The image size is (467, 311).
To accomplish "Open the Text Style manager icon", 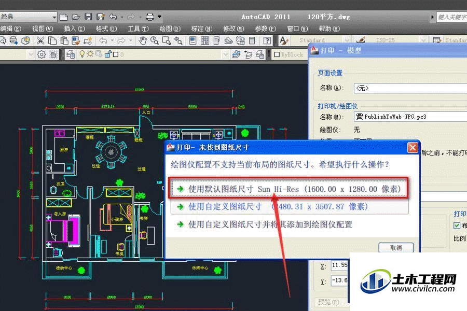I will (x=284, y=40).
